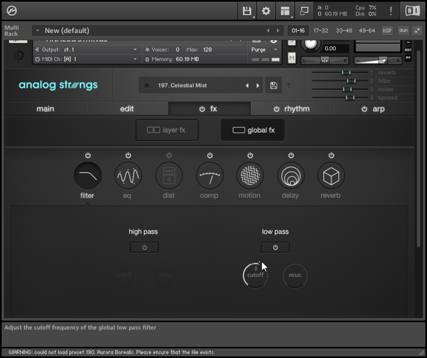
Task: Open the Purge dropdown menu
Action: (264, 50)
